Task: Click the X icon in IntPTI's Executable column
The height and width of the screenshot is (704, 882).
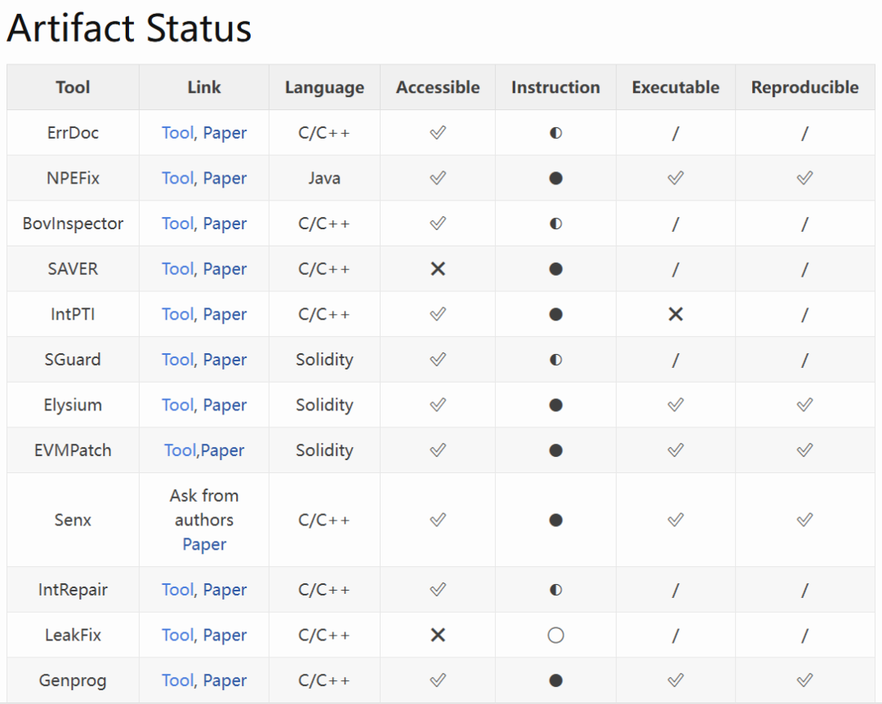Action: (675, 314)
